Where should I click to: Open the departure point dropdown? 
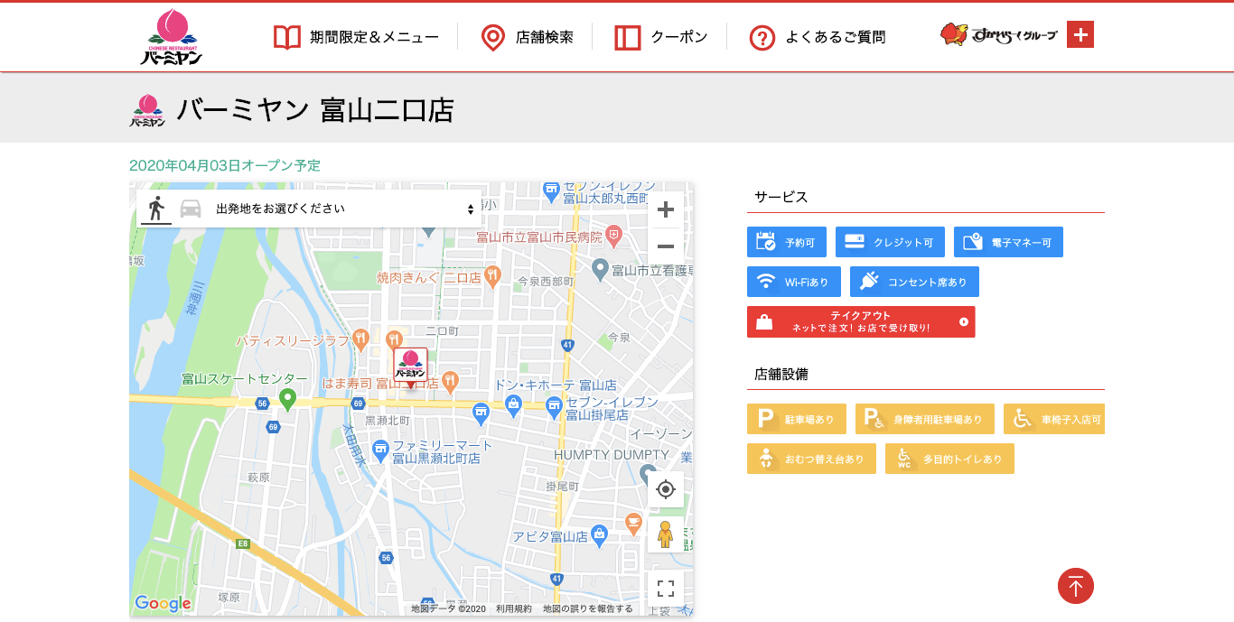343,209
